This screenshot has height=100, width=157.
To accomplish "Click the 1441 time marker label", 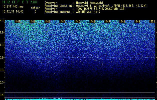I will click(x=17, y=21).
